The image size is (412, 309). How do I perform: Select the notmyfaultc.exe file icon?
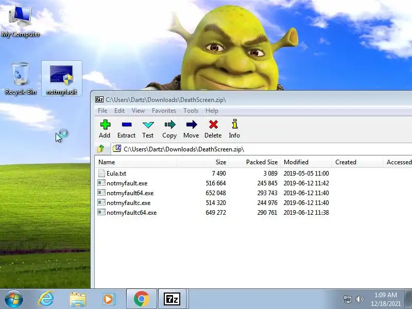coord(101,202)
